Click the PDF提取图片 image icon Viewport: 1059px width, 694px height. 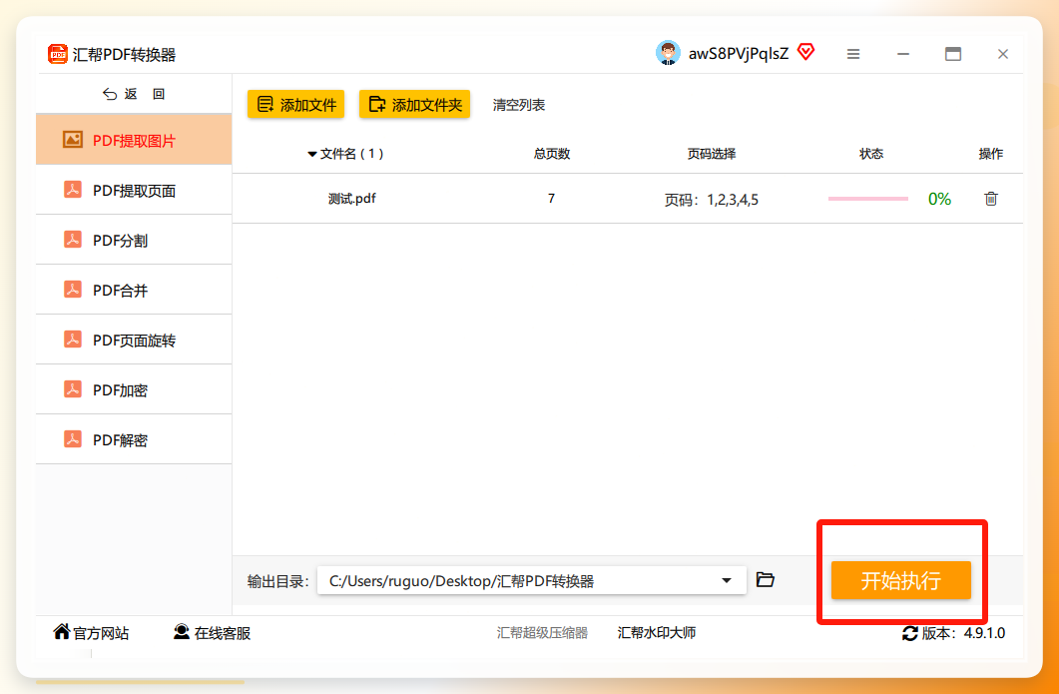pyautogui.click(x=73, y=140)
